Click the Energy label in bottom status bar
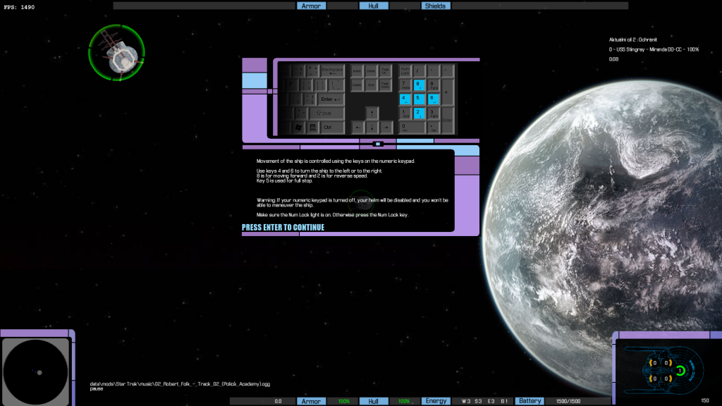The image size is (722, 406). coord(436,401)
